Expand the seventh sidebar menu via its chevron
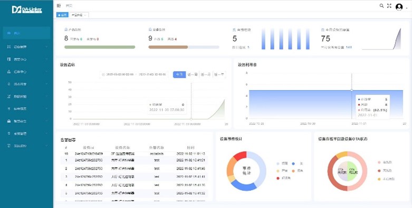This screenshot has height=208, width=412. tap(46, 109)
